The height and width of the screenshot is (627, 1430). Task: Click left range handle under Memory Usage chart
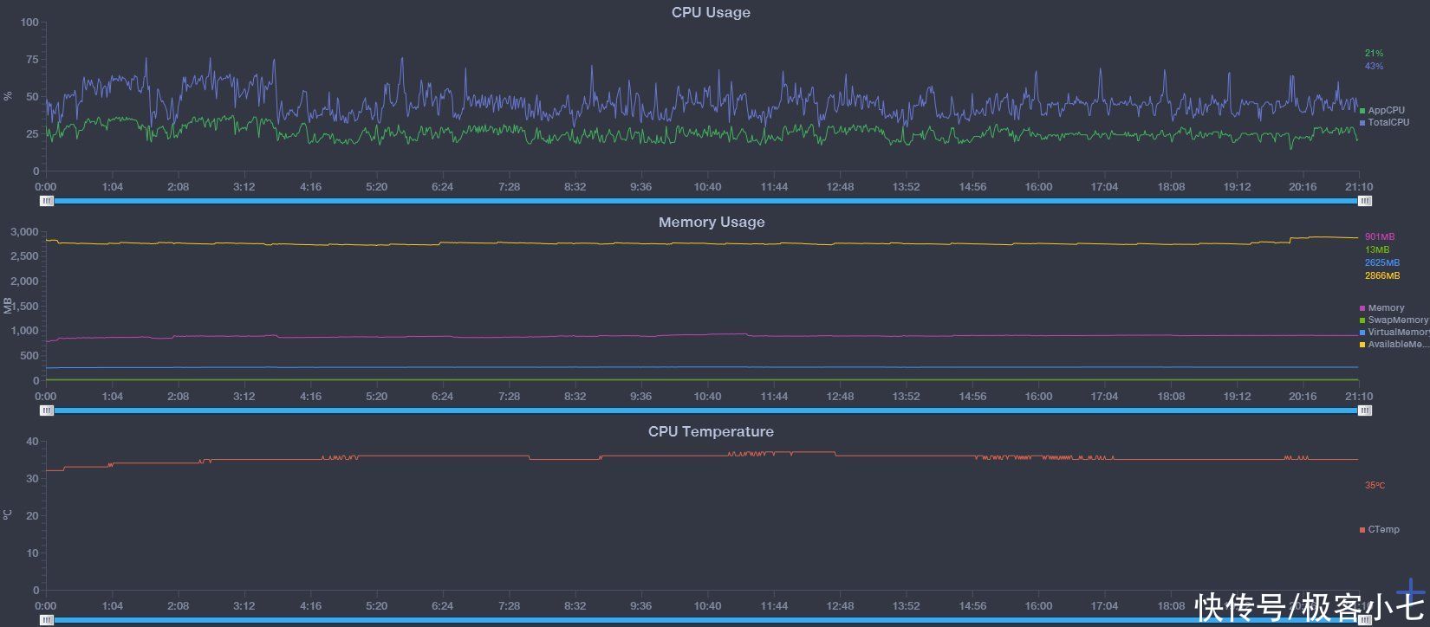click(48, 410)
